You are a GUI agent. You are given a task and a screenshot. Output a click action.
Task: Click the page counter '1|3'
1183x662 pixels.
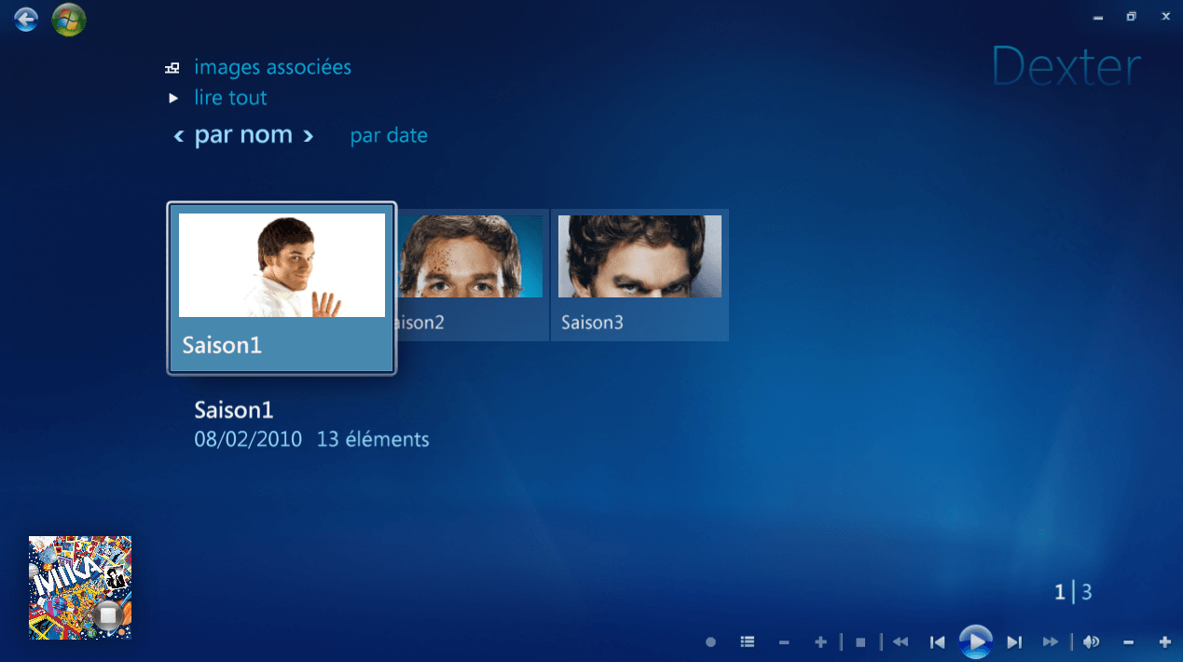(x=1073, y=592)
